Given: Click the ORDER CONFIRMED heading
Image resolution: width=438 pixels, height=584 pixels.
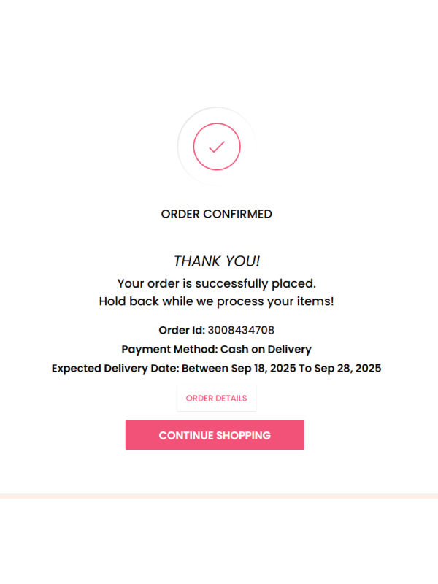Looking at the screenshot, I should tap(216, 214).
